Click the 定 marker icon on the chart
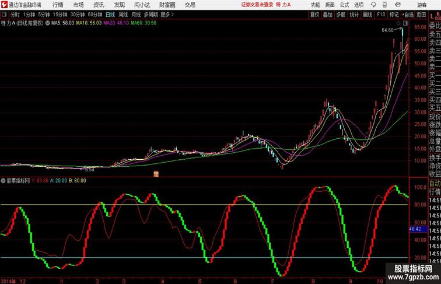This screenshot has width=441, height=284. click(156, 174)
